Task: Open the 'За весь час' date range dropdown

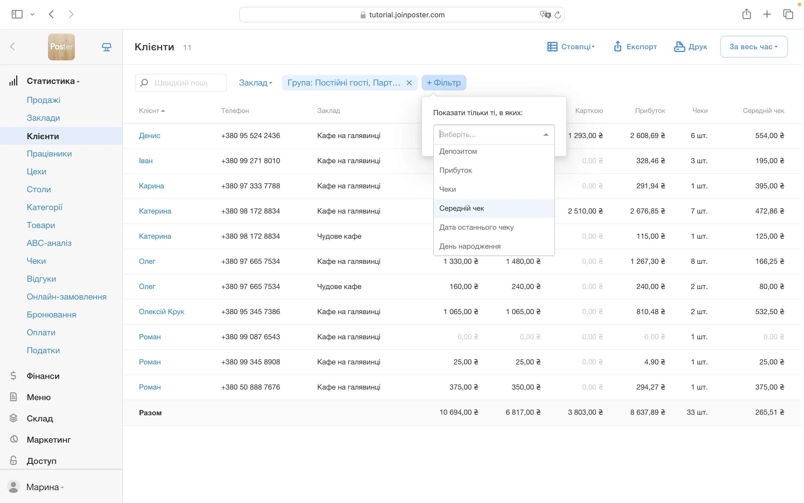Action: click(x=753, y=47)
